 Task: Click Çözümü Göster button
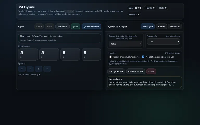tap(91, 27)
